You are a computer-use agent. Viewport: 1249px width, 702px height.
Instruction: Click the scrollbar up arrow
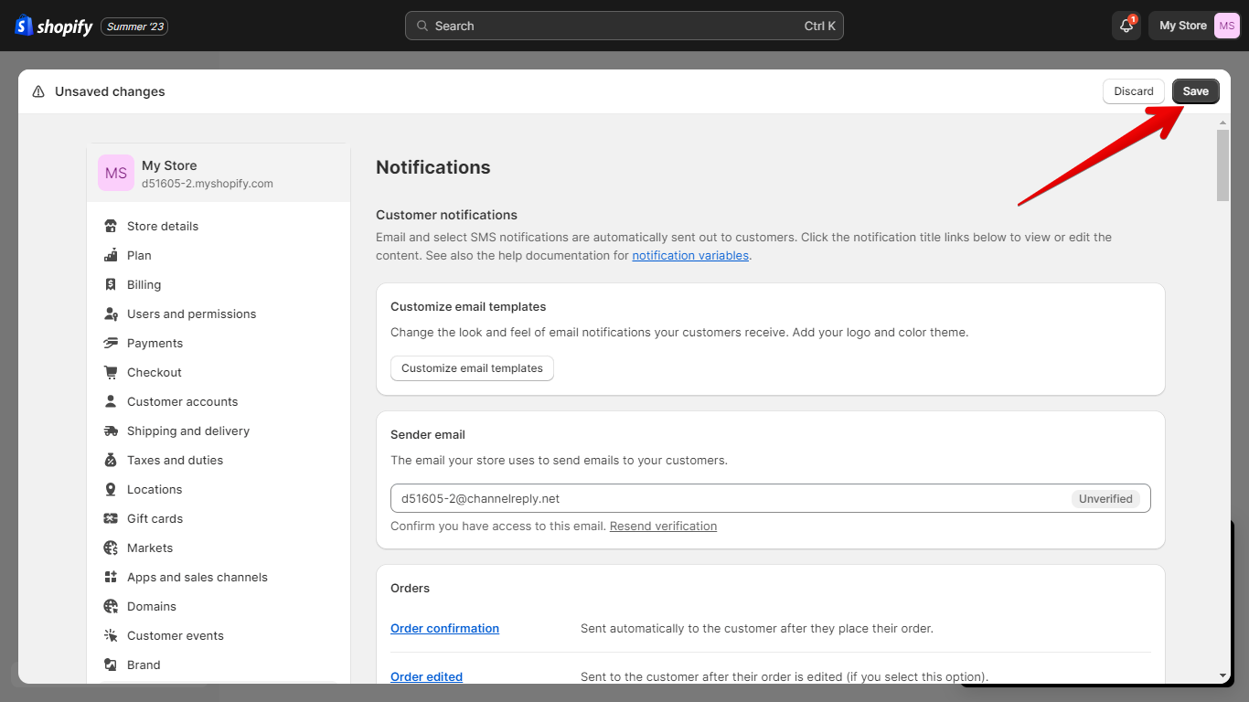click(x=1223, y=122)
